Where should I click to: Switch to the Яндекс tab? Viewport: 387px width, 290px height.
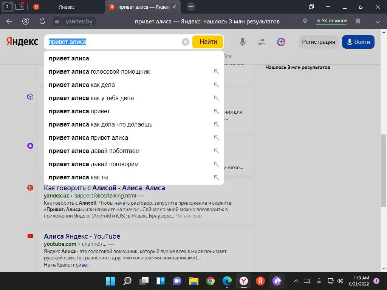(x=67, y=7)
